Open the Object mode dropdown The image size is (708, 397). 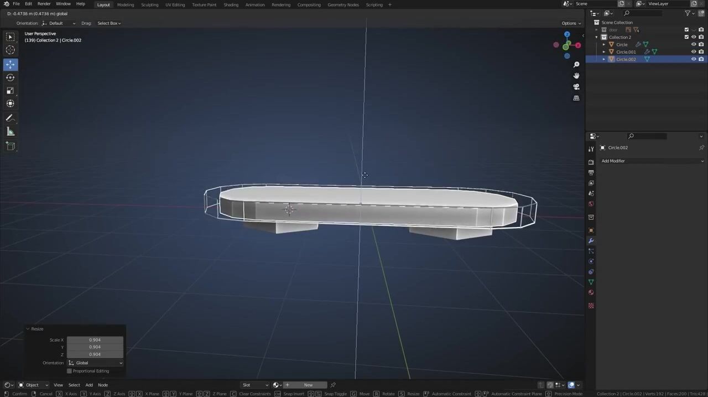(x=33, y=385)
